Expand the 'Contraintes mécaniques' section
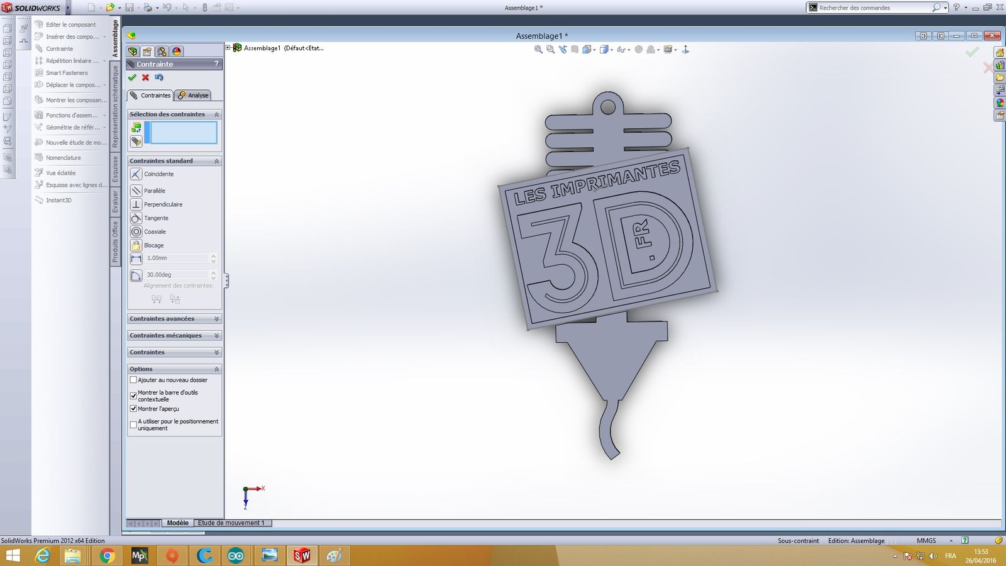Image resolution: width=1006 pixels, height=566 pixels. pos(216,336)
